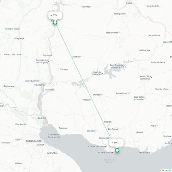Open the Leaflet attribution link
This screenshot has width=172, height=172.
(x=168, y=171)
